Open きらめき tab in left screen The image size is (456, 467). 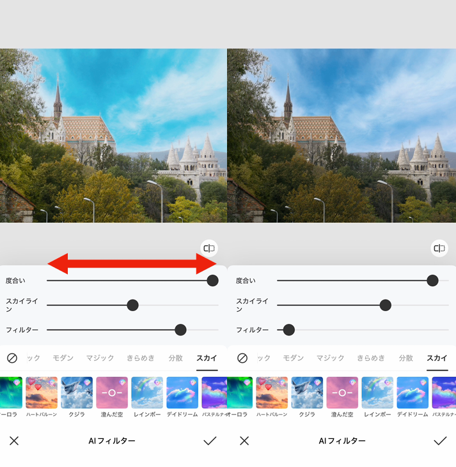click(x=141, y=358)
